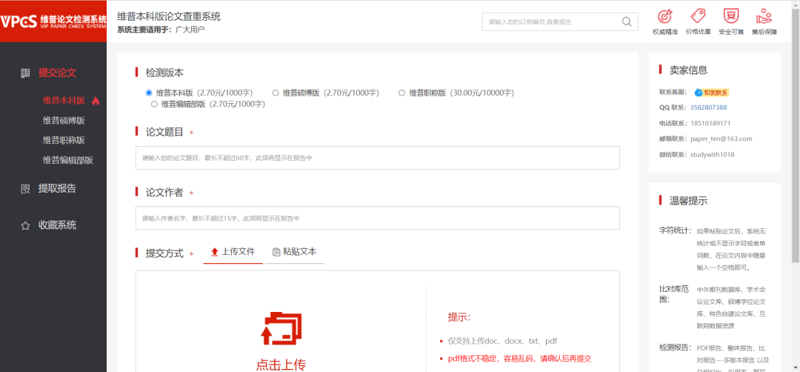Open 维普职称版 in the sidebar
The image size is (800, 372).
click(x=64, y=140)
